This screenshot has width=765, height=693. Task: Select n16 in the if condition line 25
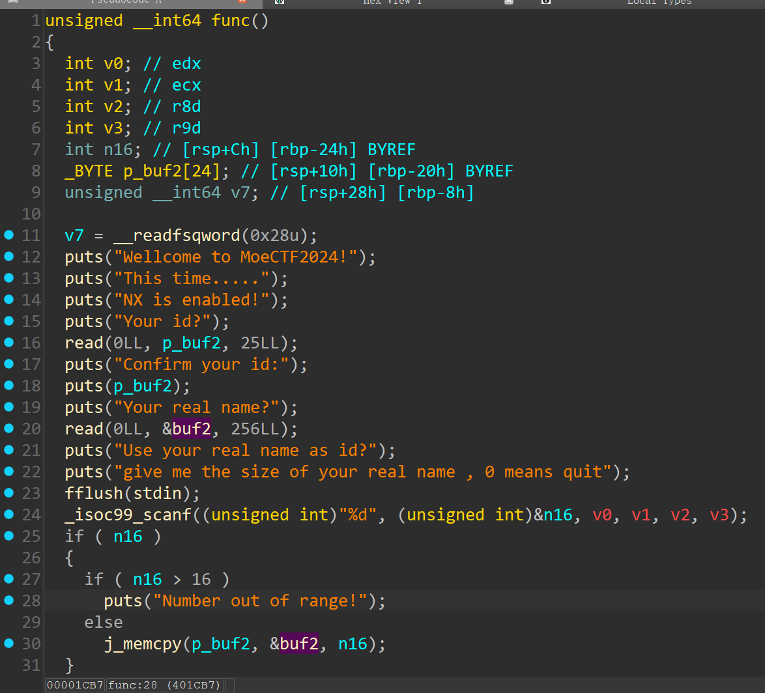click(128, 535)
